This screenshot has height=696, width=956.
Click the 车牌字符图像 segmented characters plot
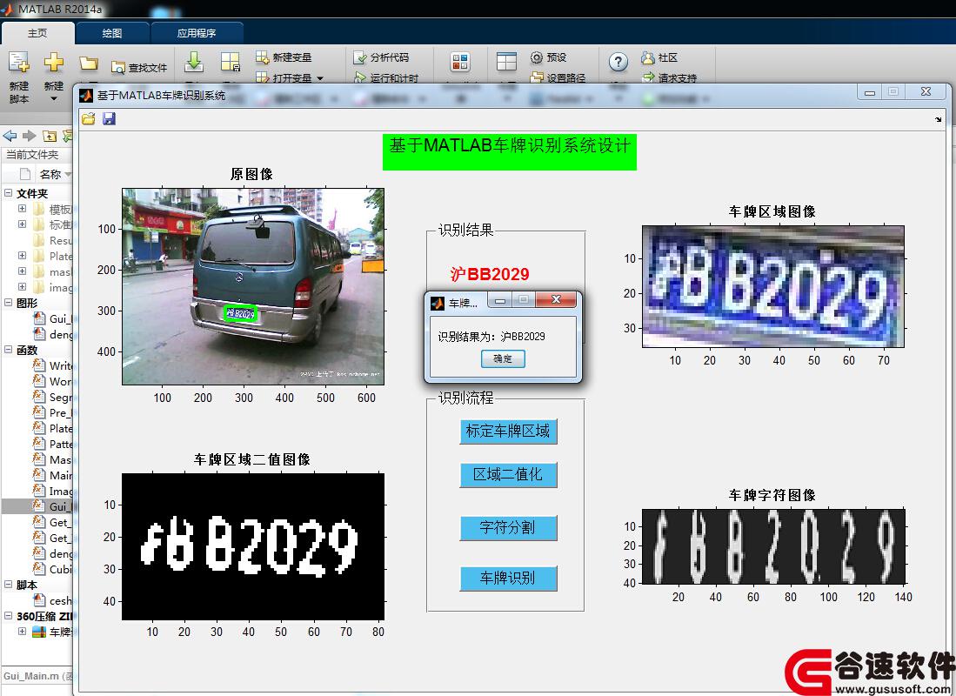(x=773, y=546)
